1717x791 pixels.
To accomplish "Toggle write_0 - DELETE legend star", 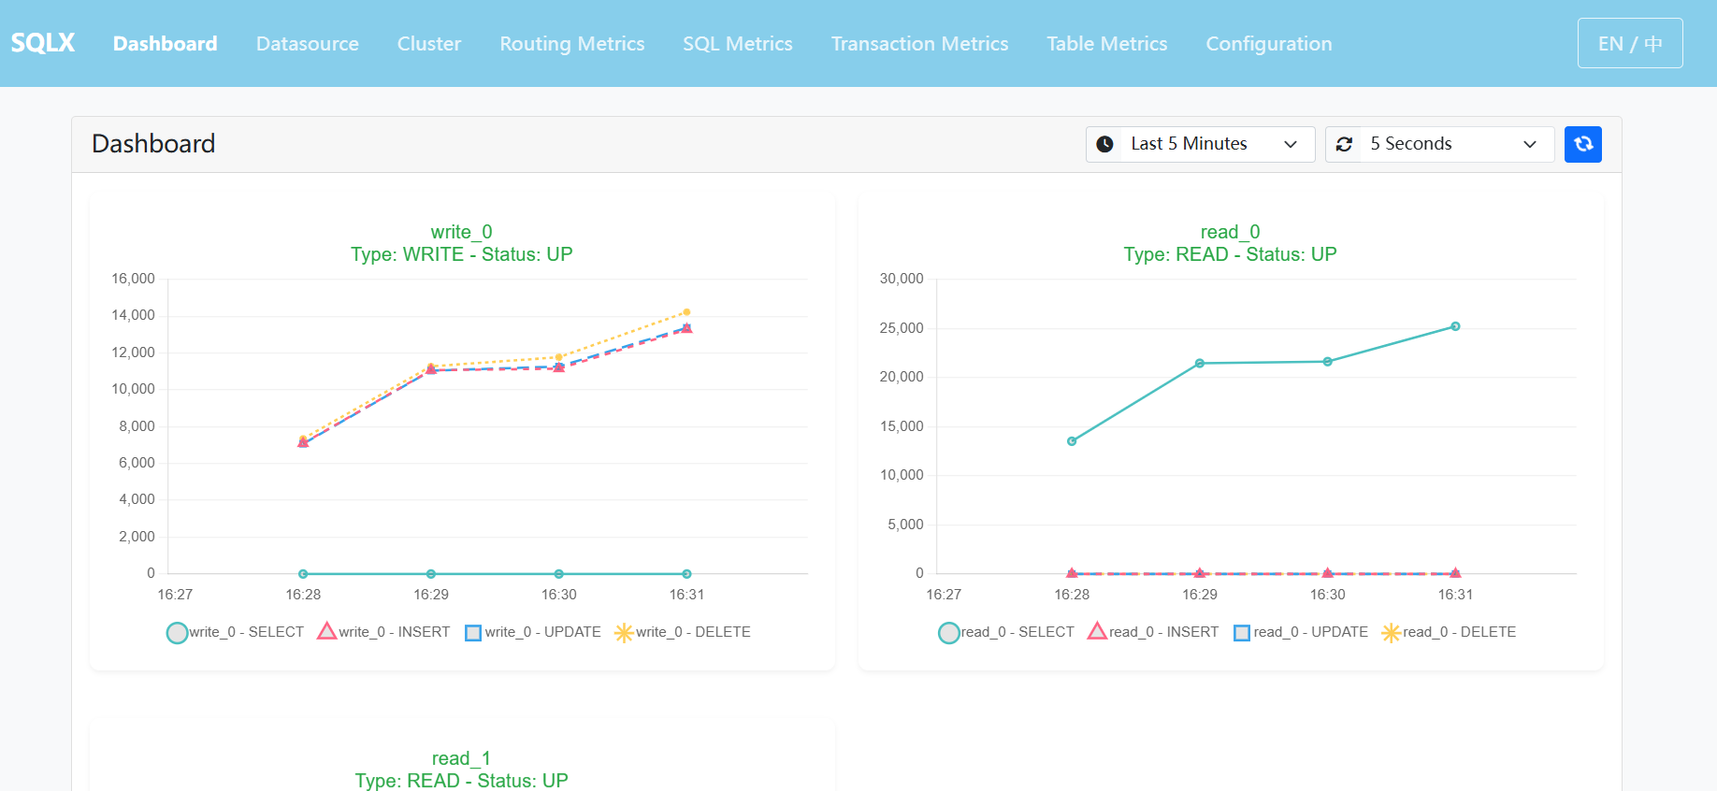I will pos(624,633).
